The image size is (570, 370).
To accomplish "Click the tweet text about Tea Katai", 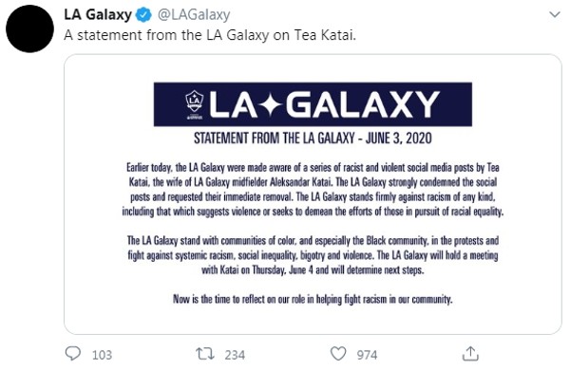I will coord(210,35).
